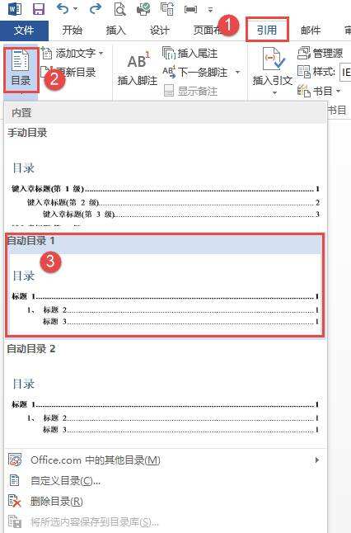Click 插入尾注 endnote button
351x533 pixels.
click(190, 53)
